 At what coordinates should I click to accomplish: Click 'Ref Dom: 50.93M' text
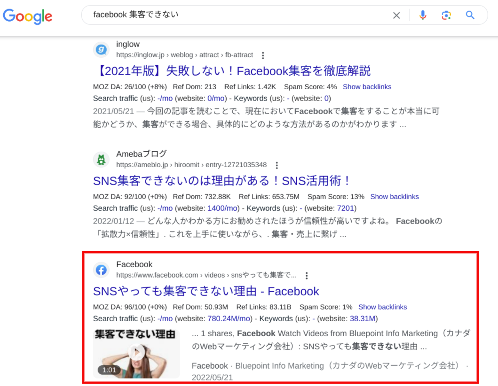[200, 307]
